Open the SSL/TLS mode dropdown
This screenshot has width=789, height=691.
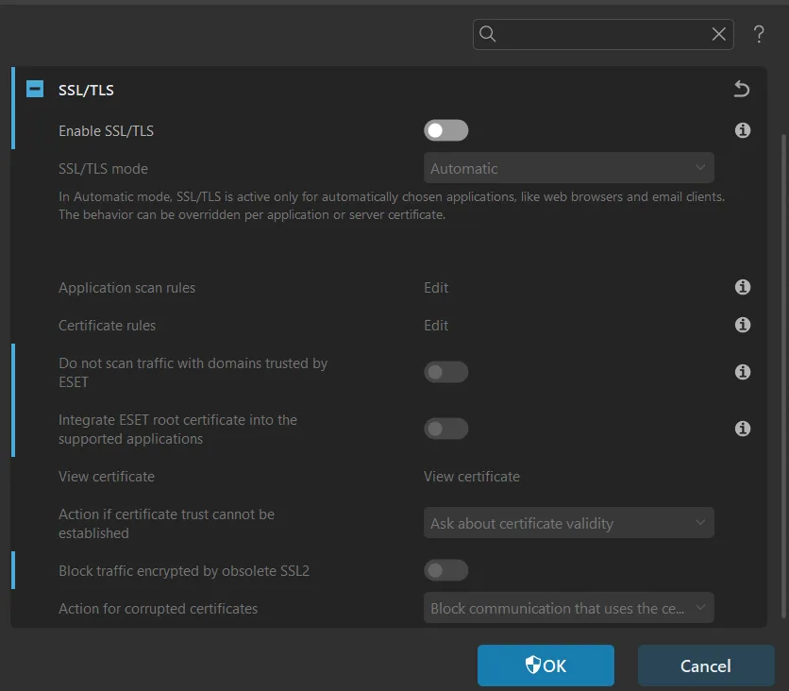coord(568,168)
